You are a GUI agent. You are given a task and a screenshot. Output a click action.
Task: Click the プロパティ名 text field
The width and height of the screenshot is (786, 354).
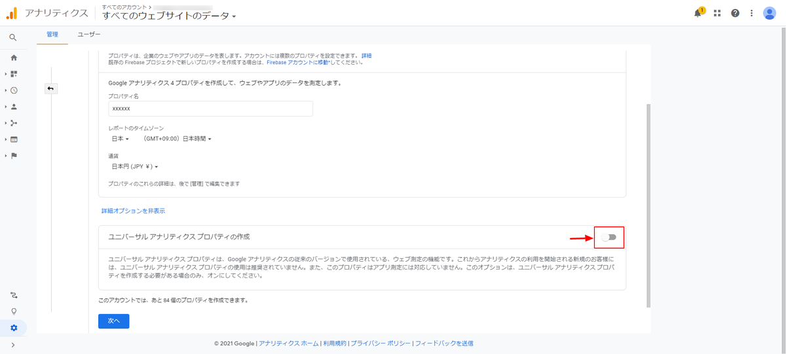(x=210, y=109)
